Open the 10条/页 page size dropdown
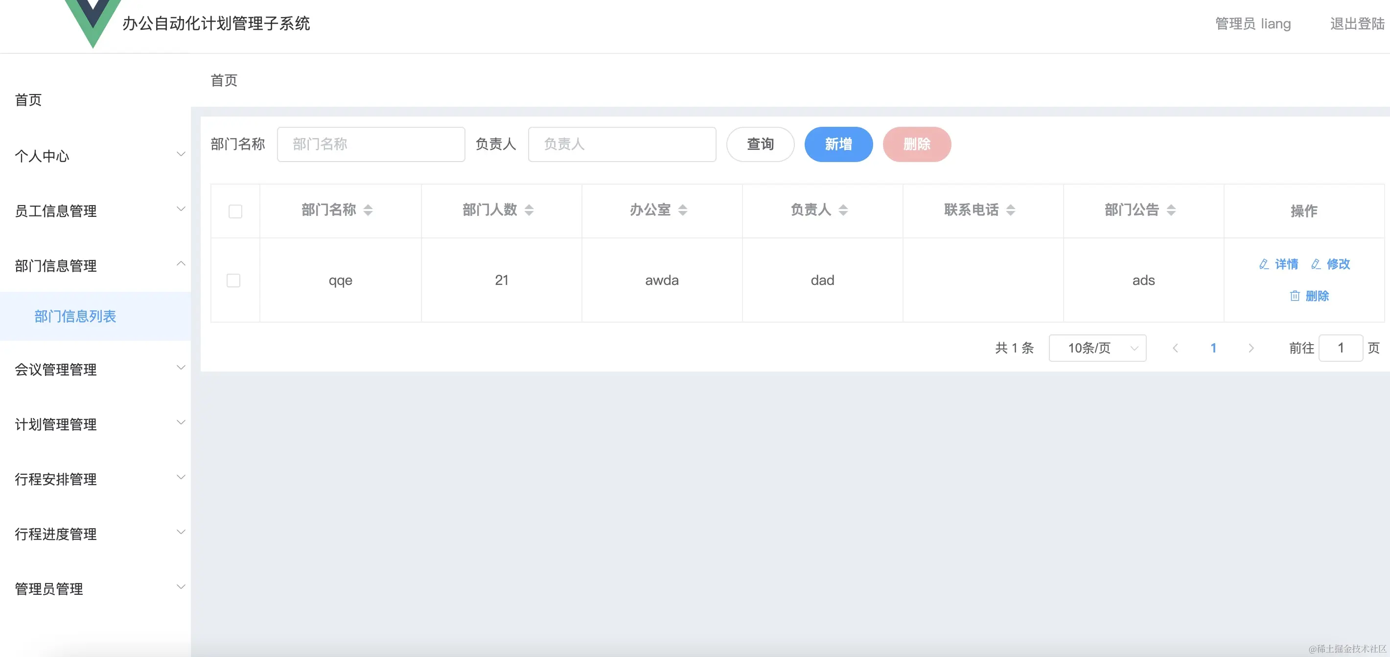This screenshot has height=657, width=1390. click(x=1097, y=348)
